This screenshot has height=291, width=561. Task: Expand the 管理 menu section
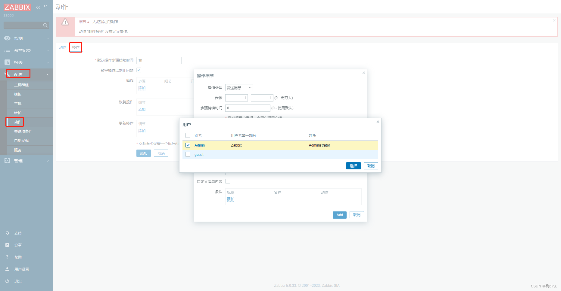click(x=48, y=161)
